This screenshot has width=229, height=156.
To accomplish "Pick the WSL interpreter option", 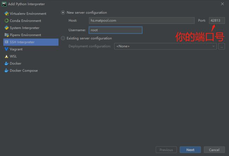I will click(x=31, y=56).
